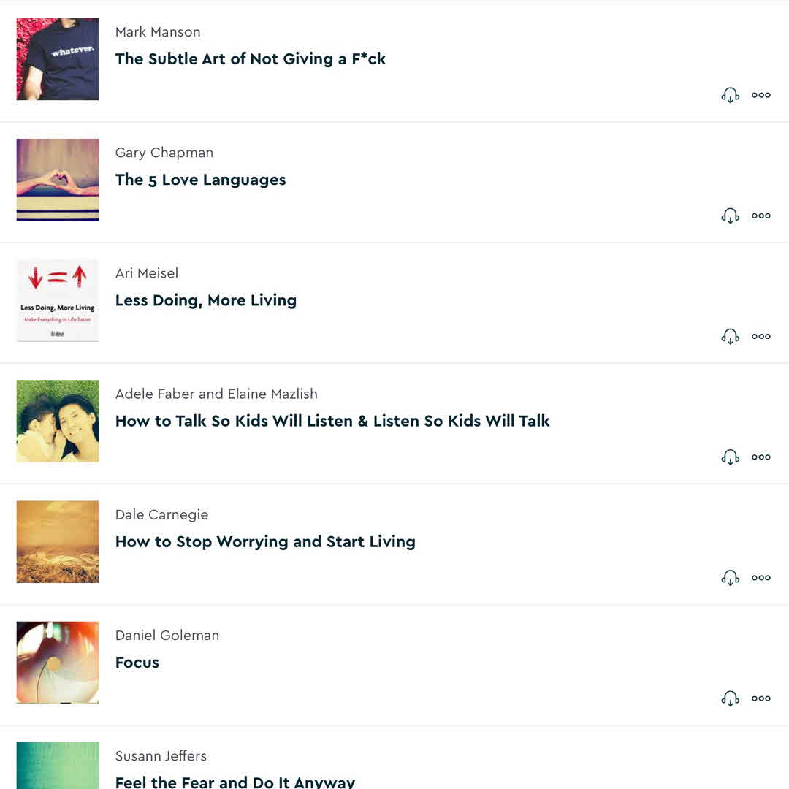Download audio for The 5 Love Languages

[x=730, y=216]
